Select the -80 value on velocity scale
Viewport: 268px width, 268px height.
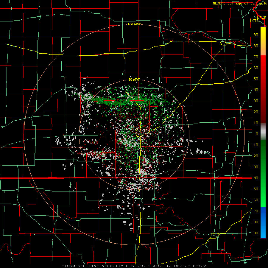[x=255, y=222]
